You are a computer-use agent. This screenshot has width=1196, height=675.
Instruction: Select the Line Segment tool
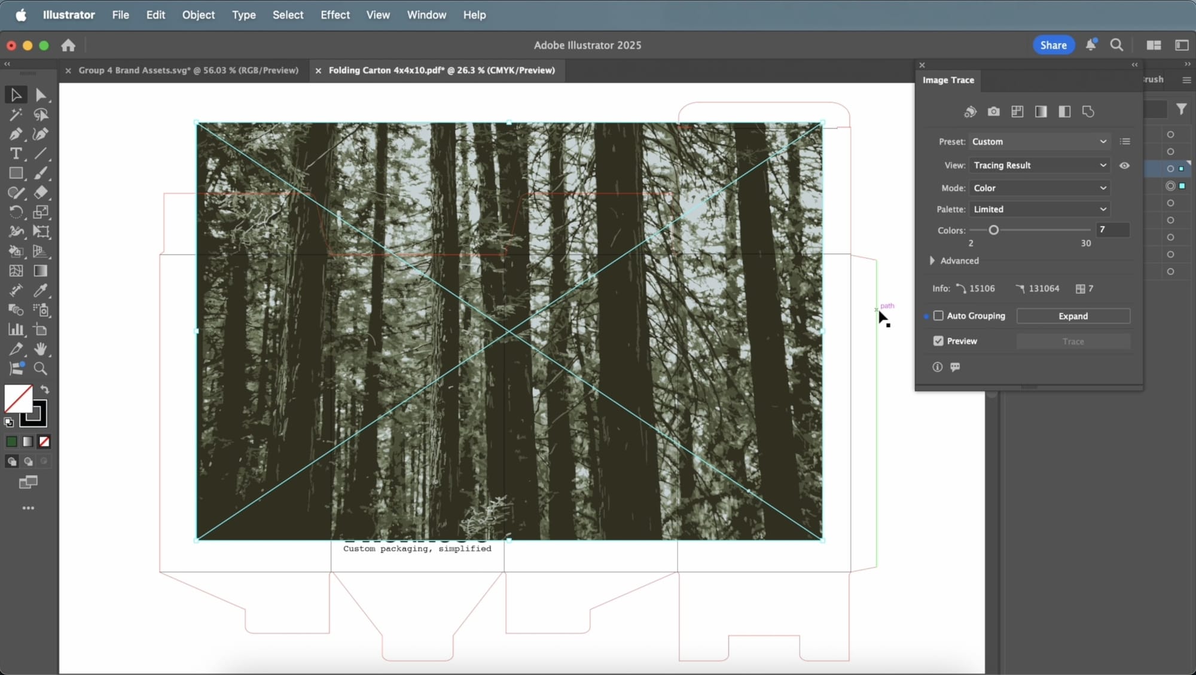41,154
